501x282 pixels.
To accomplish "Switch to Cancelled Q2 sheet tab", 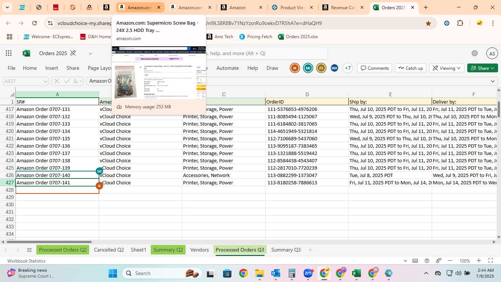I will coord(109,250).
